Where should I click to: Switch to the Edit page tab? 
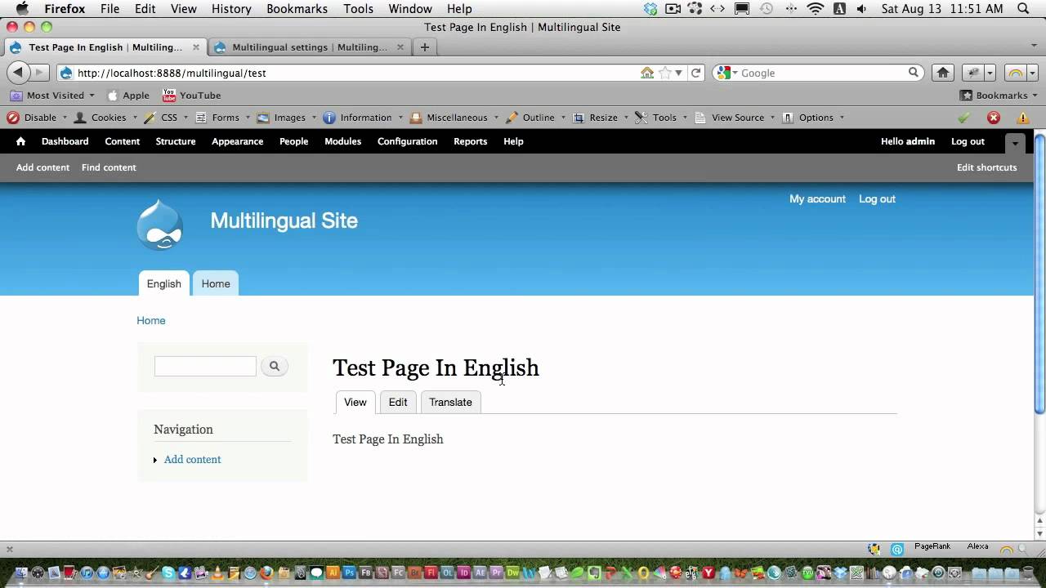coord(398,402)
